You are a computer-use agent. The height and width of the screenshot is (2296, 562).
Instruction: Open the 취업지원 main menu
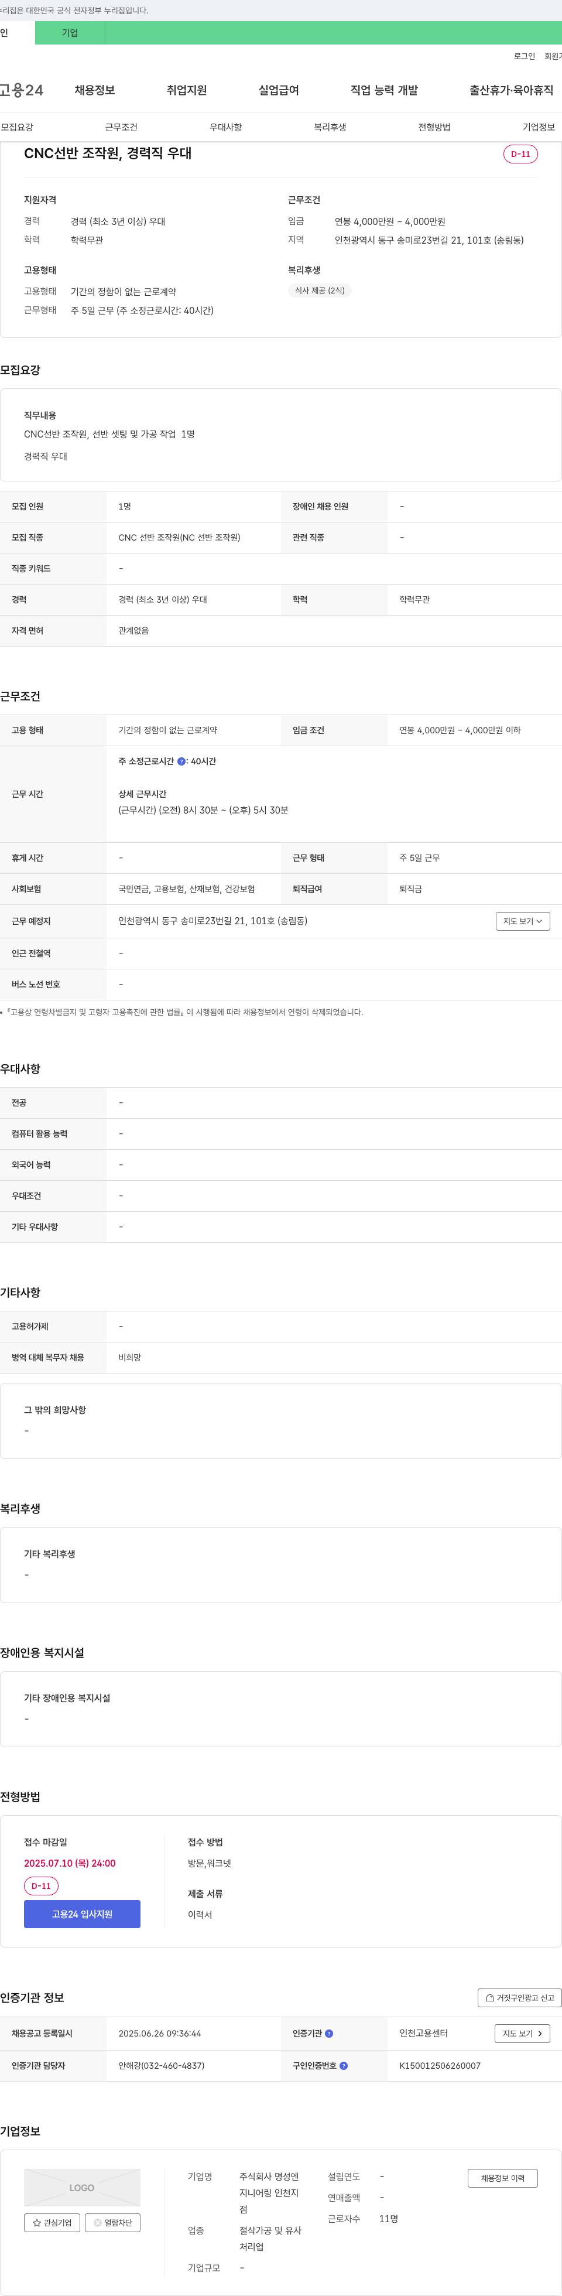pyautogui.click(x=186, y=90)
